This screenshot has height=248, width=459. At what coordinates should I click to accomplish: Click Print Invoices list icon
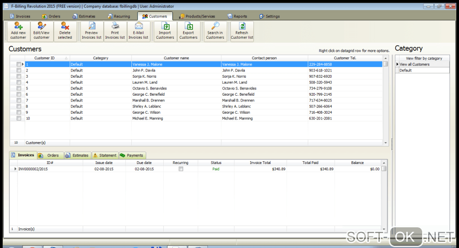(115, 31)
